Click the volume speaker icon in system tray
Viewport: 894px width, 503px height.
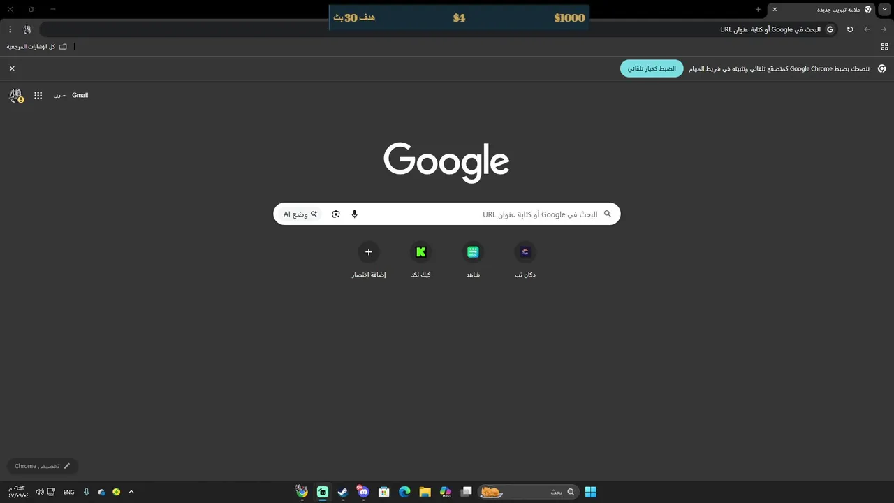point(40,492)
